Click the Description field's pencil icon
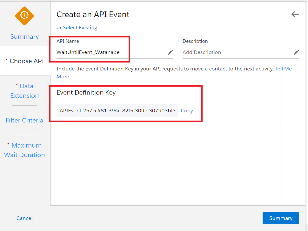308x231 pixels. tap(297, 52)
